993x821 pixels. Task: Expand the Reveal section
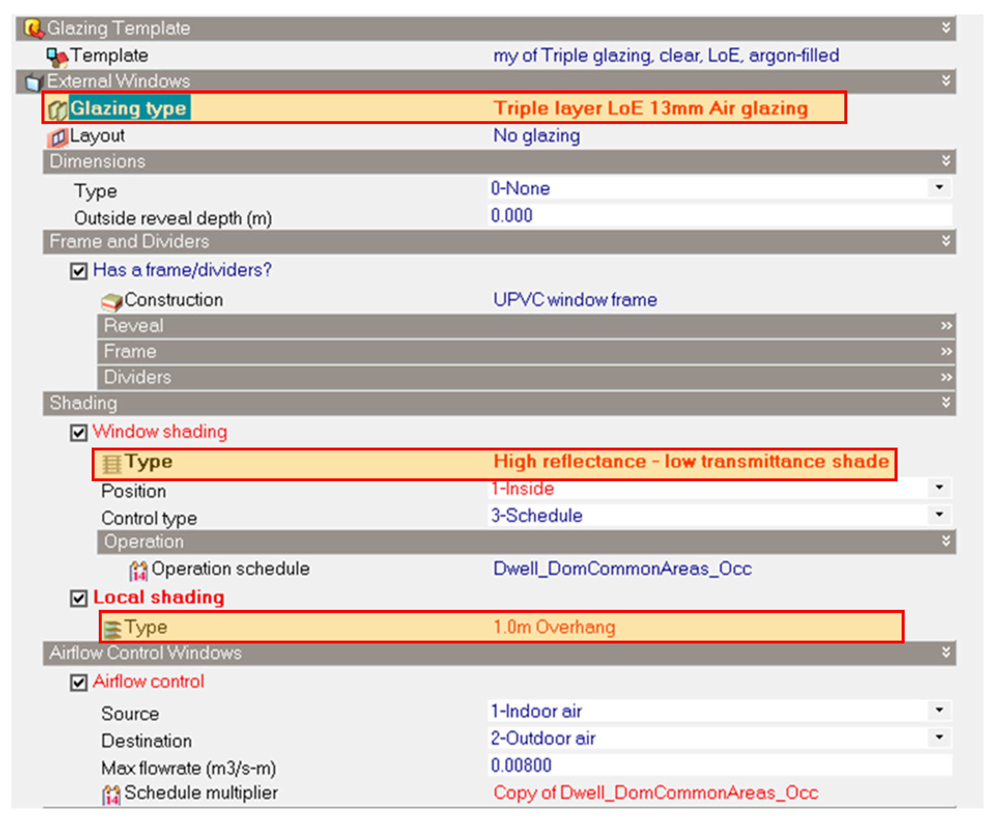pyautogui.click(x=946, y=326)
